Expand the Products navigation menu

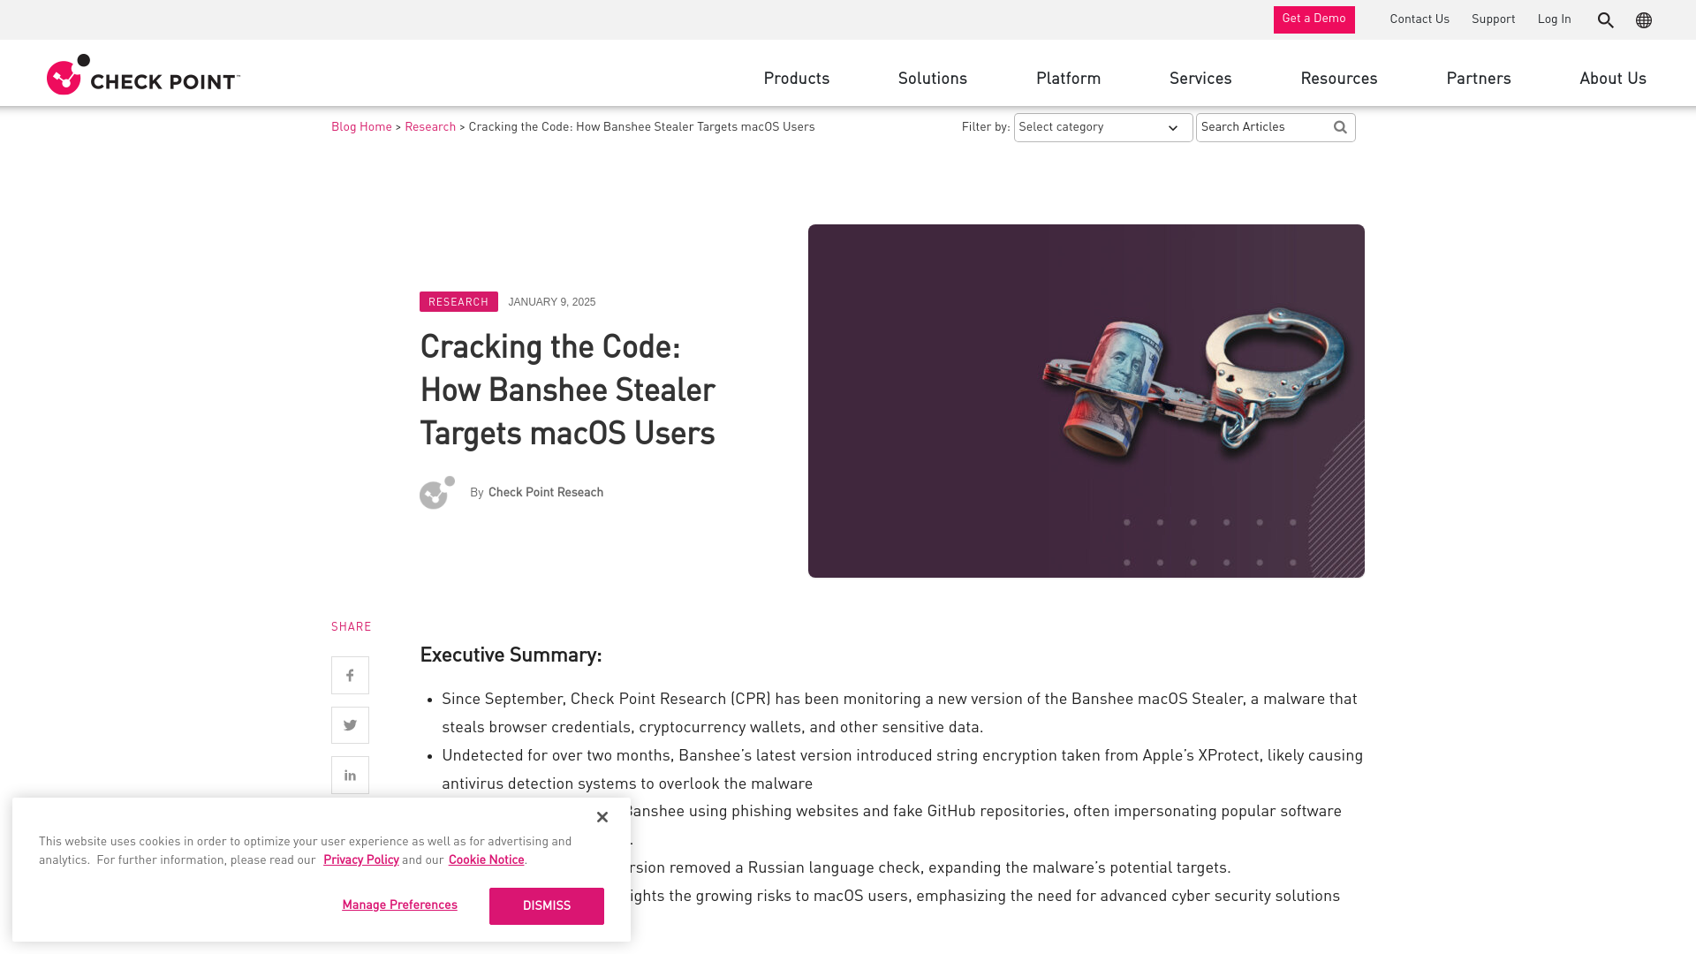click(x=797, y=79)
